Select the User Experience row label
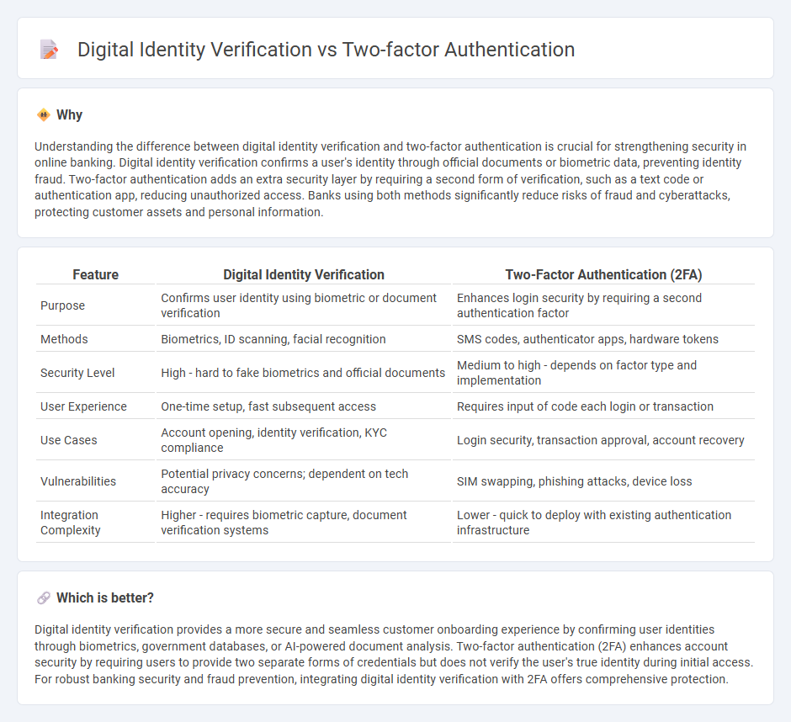This screenshot has width=791, height=722. [83, 406]
